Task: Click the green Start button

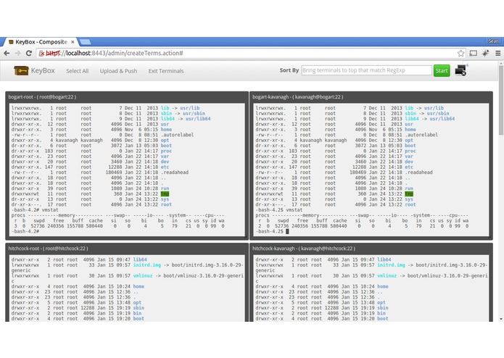Action: click(x=442, y=70)
